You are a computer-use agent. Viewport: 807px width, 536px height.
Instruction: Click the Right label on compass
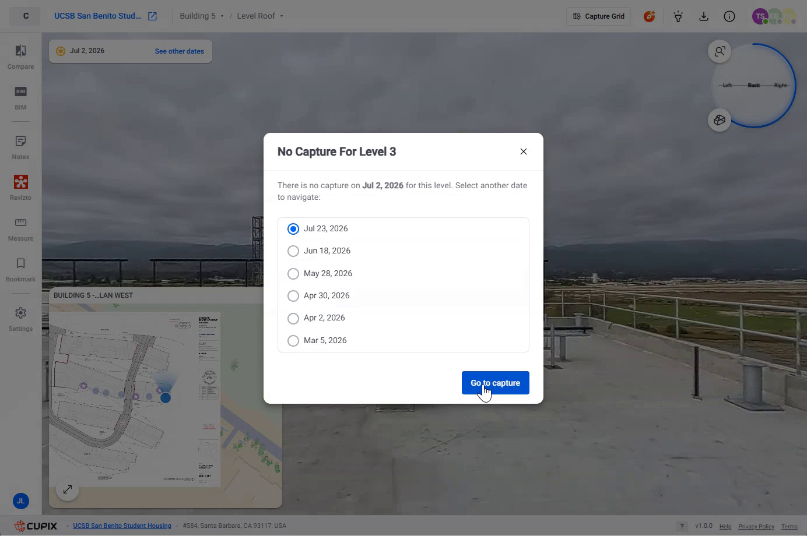(780, 86)
